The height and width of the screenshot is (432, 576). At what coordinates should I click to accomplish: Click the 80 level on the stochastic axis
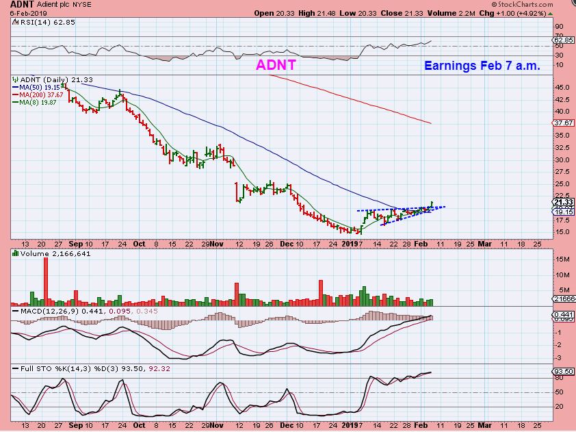pyautogui.click(x=560, y=378)
